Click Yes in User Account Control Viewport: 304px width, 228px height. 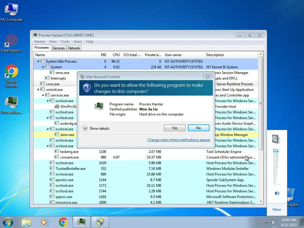pyautogui.click(x=175, y=128)
